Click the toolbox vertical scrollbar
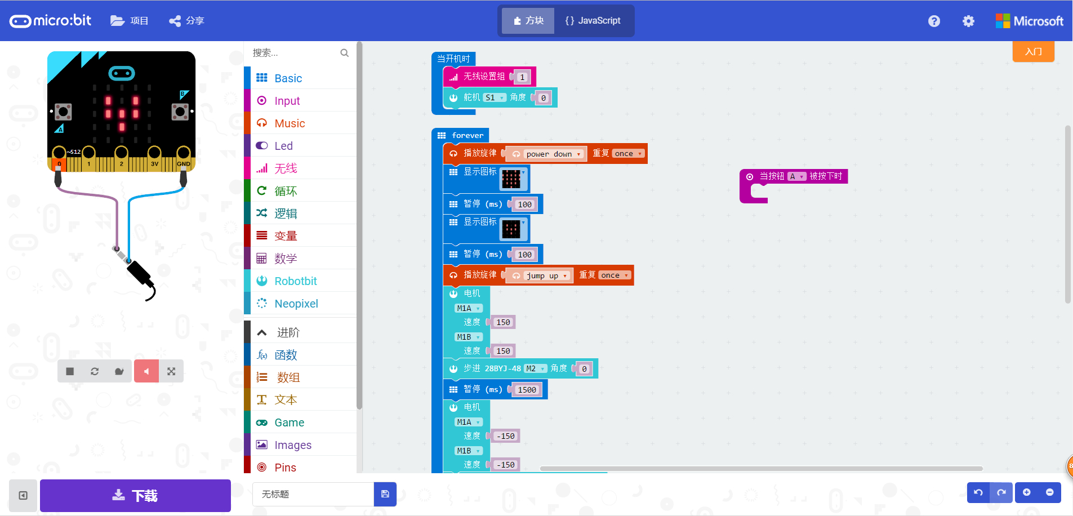The image size is (1073, 516). click(x=359, y=225)
